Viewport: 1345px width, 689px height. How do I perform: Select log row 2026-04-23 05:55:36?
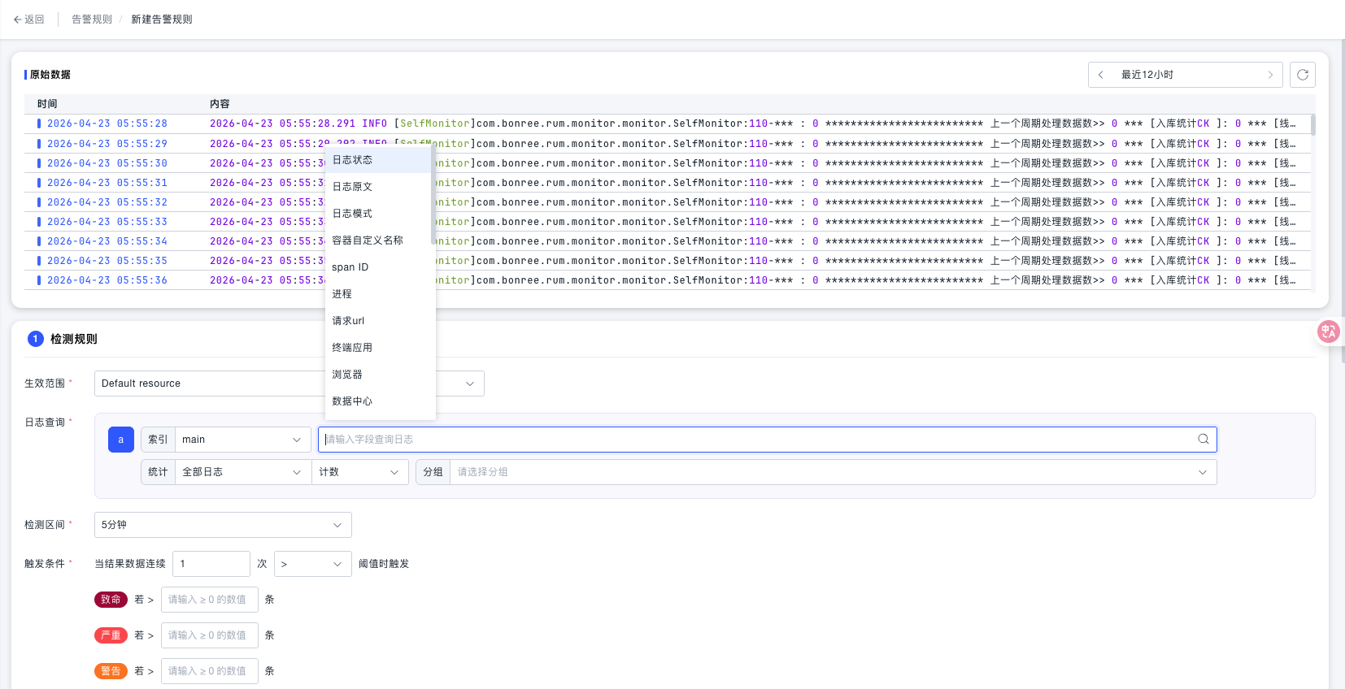[667, 280]
